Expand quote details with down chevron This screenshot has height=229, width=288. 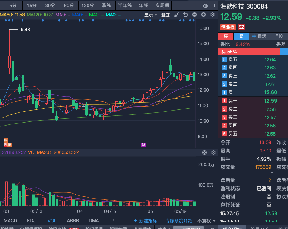272,173
